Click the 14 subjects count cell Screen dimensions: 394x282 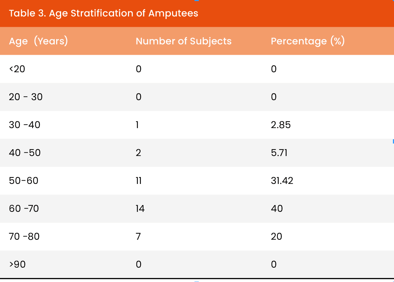[x=140, y=208]
